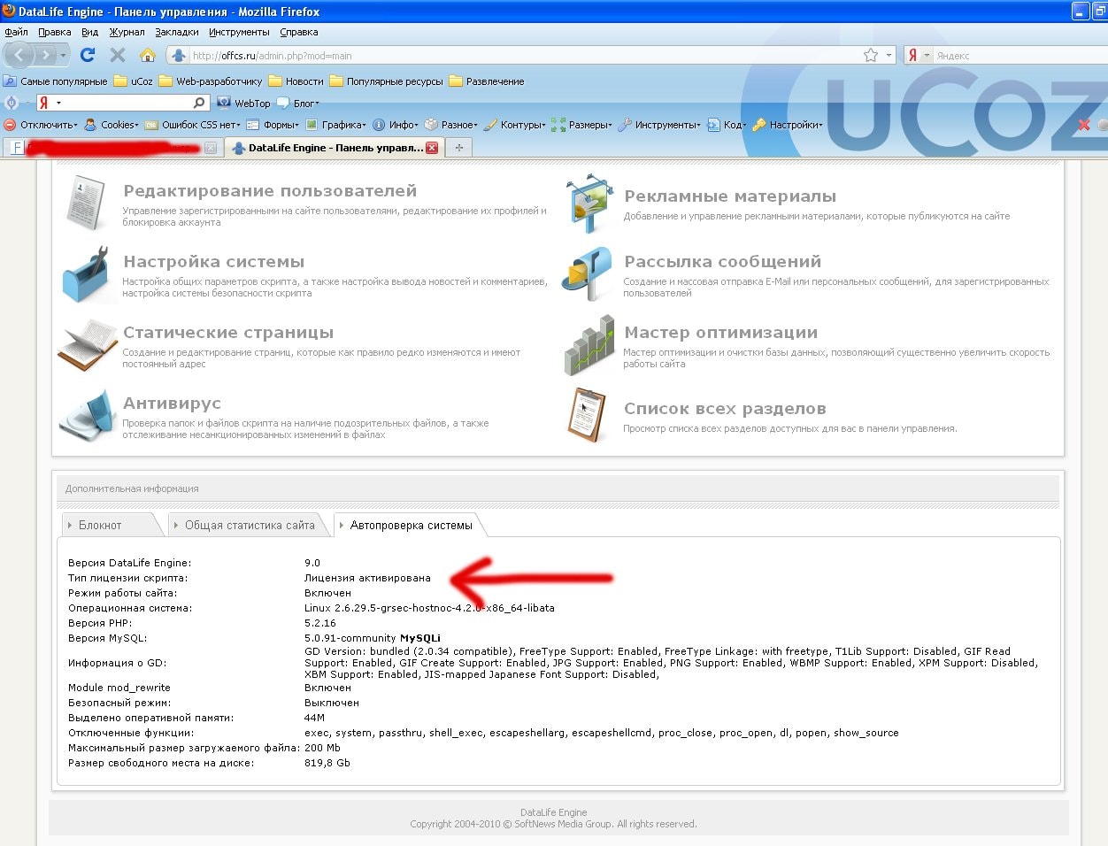The width and height of the screenshot is (1108, 846).
Task: Click the Back navigation arrow
Action: 19,55
